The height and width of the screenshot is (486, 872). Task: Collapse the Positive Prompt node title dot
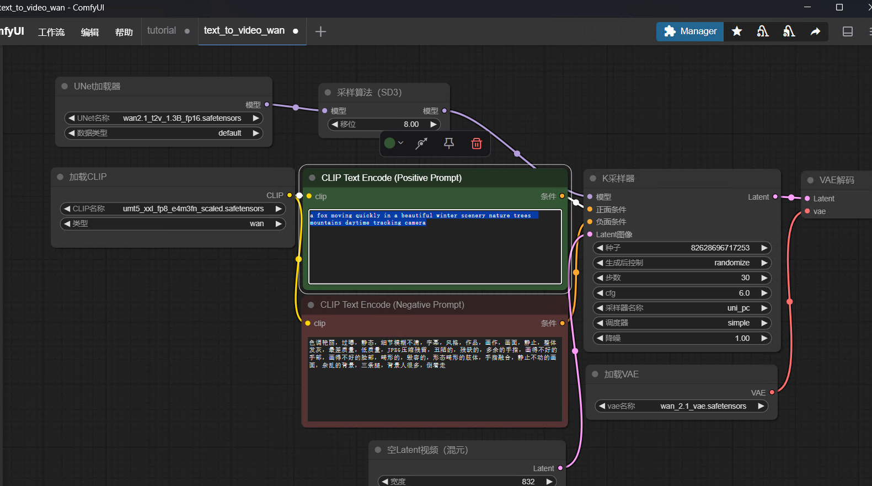(x=312, y=178)
